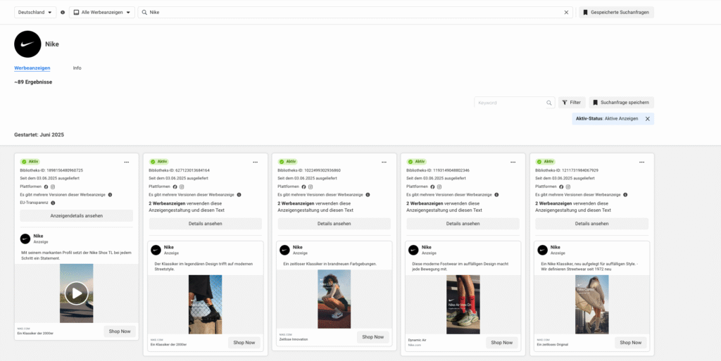The width and height of the screenshot is (721, 361).
Task: Click versions info icon in ad 1193149048802346
Action: (x=496, y=195)
